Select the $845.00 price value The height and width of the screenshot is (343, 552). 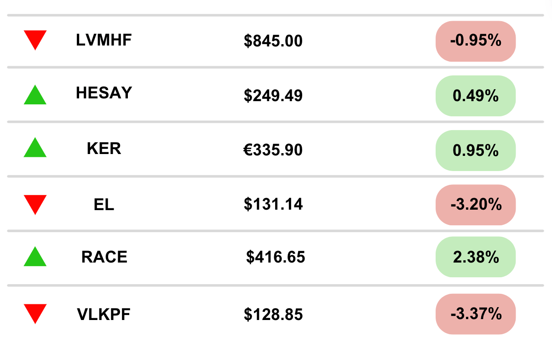point(273,41)
